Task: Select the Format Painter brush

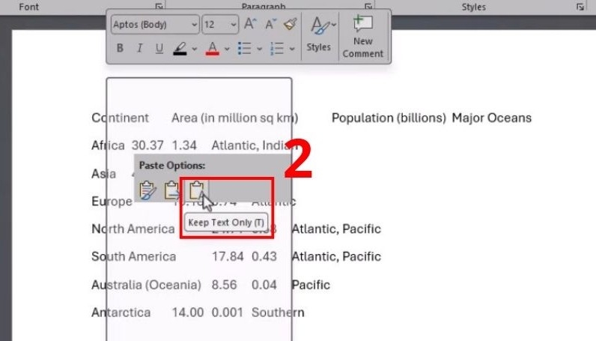Action: [290, 24]
